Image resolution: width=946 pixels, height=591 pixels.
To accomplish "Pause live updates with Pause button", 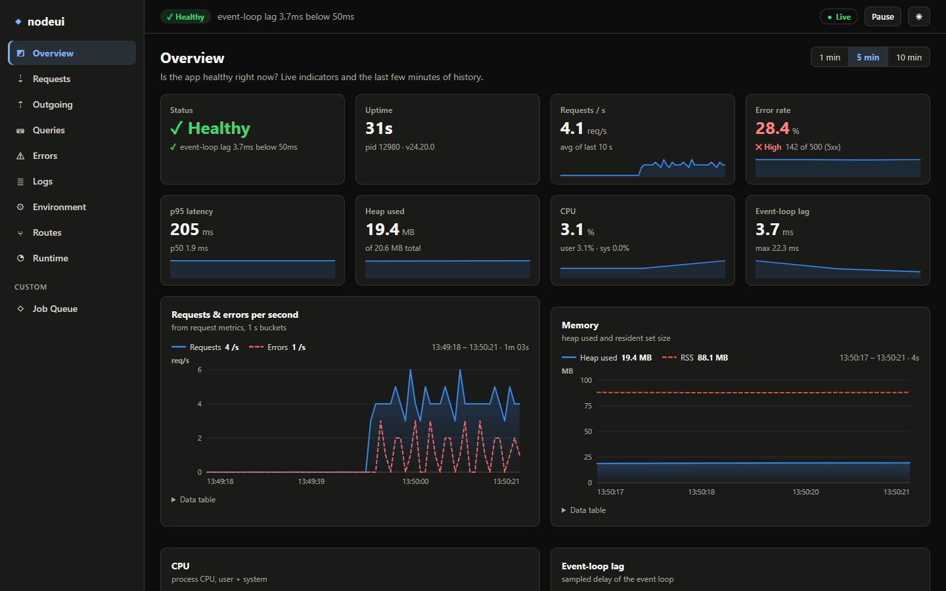I will [x=882, y=17].
